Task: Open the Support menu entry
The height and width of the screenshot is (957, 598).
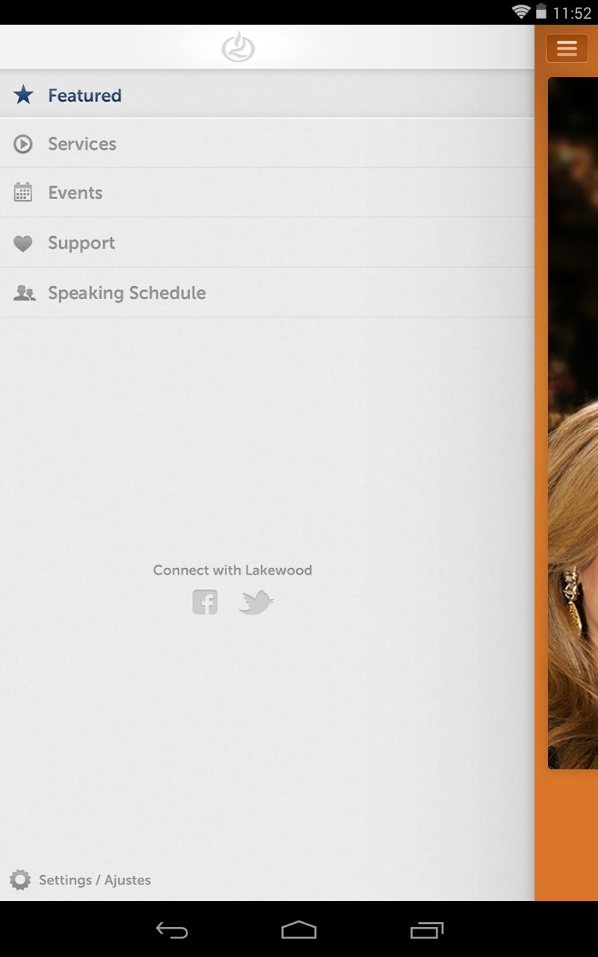Action: (x=267, y=243)
